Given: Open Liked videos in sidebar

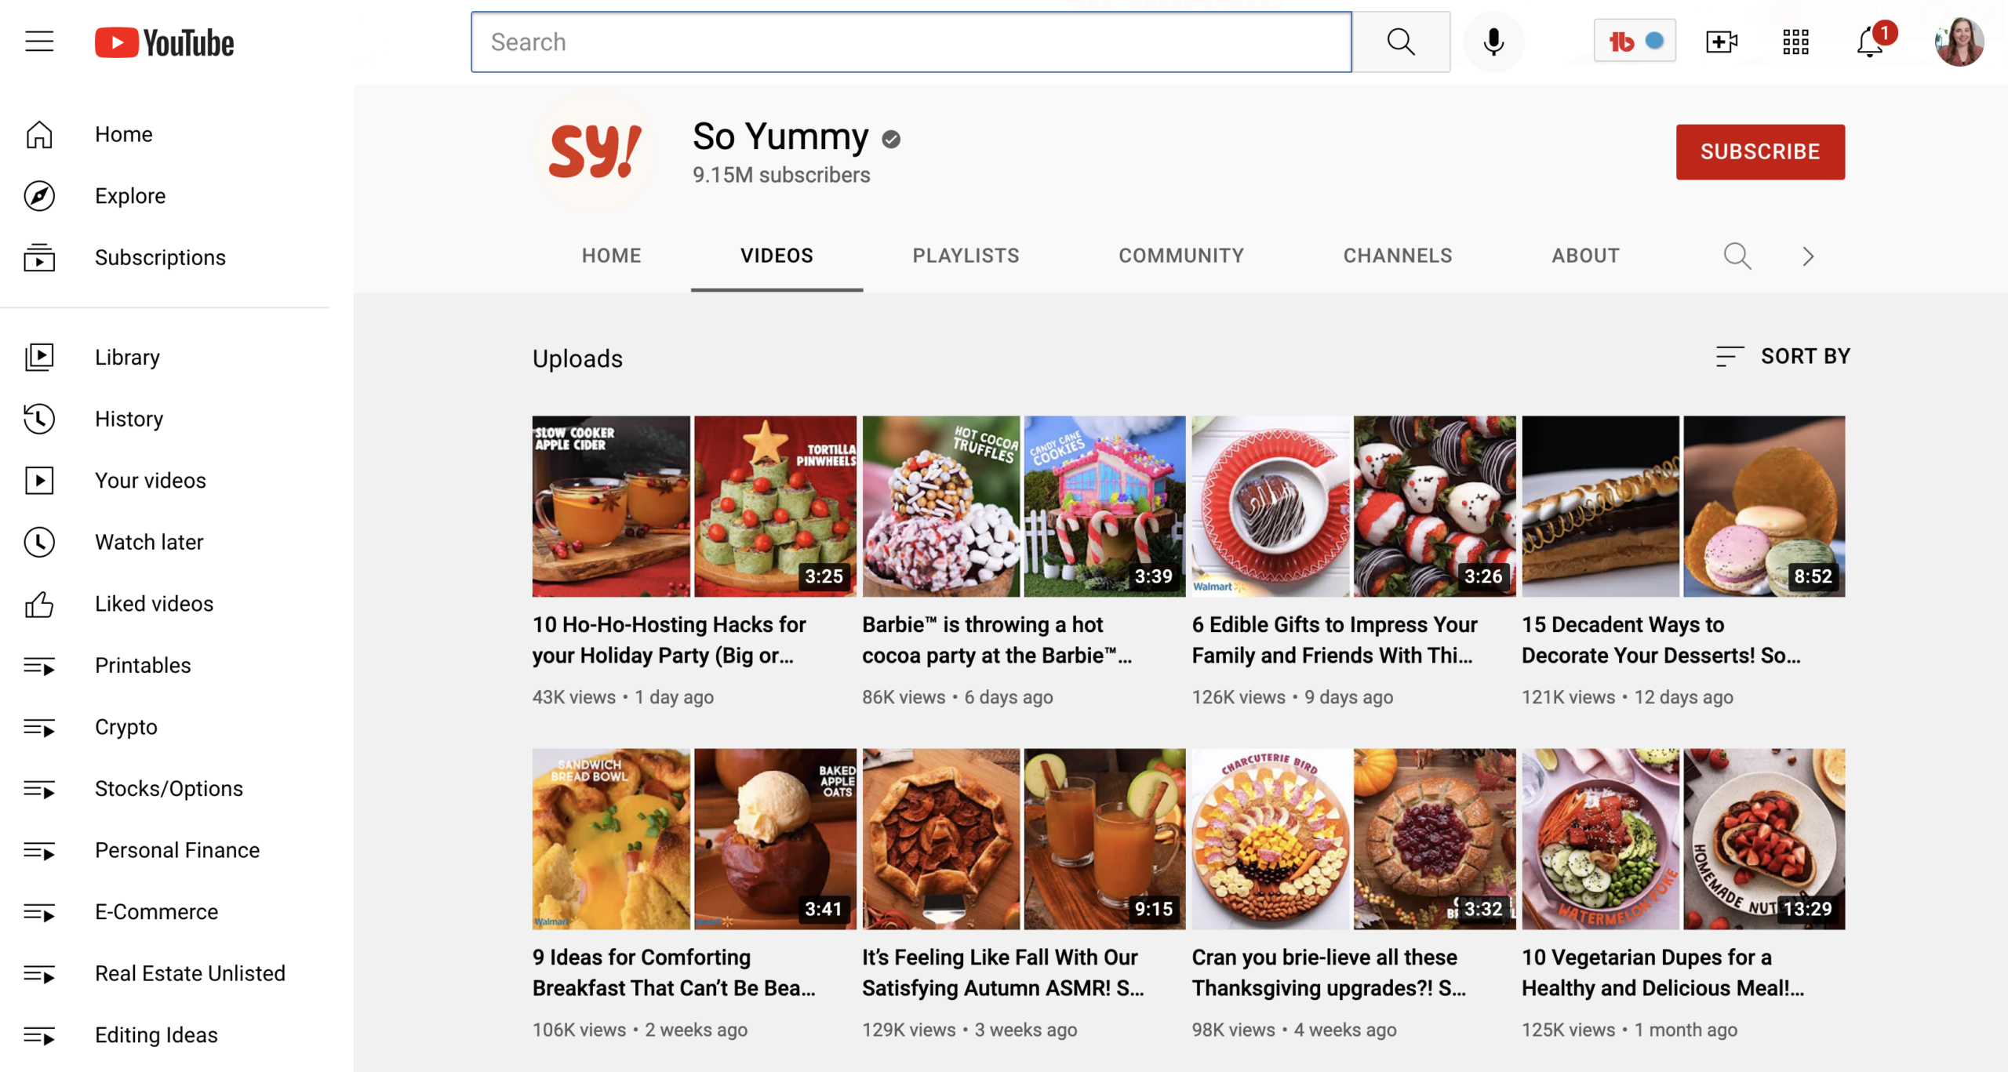Looking at the screenshot, I should 165,603.
